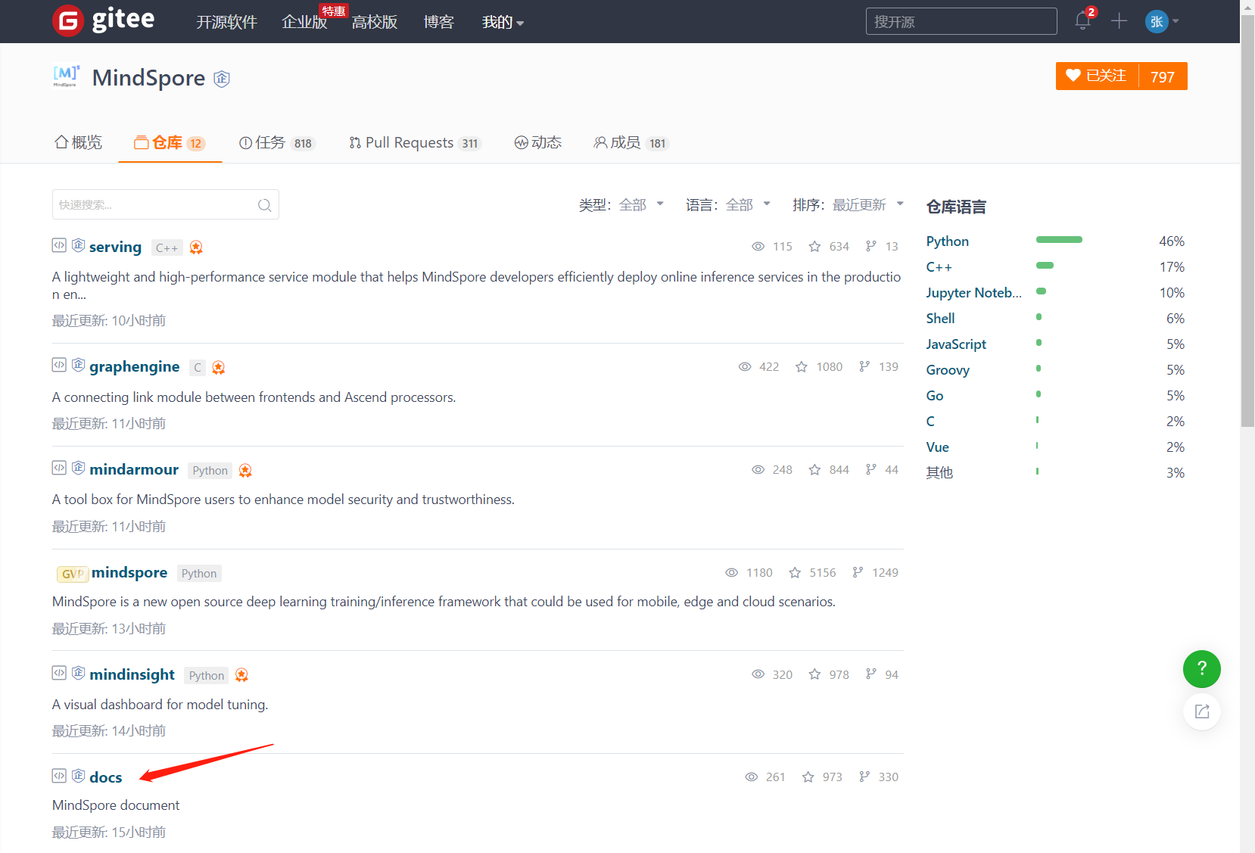Click the star icon for graphengine
Viewport: 1255px width, 853px height.
(802, 367)
